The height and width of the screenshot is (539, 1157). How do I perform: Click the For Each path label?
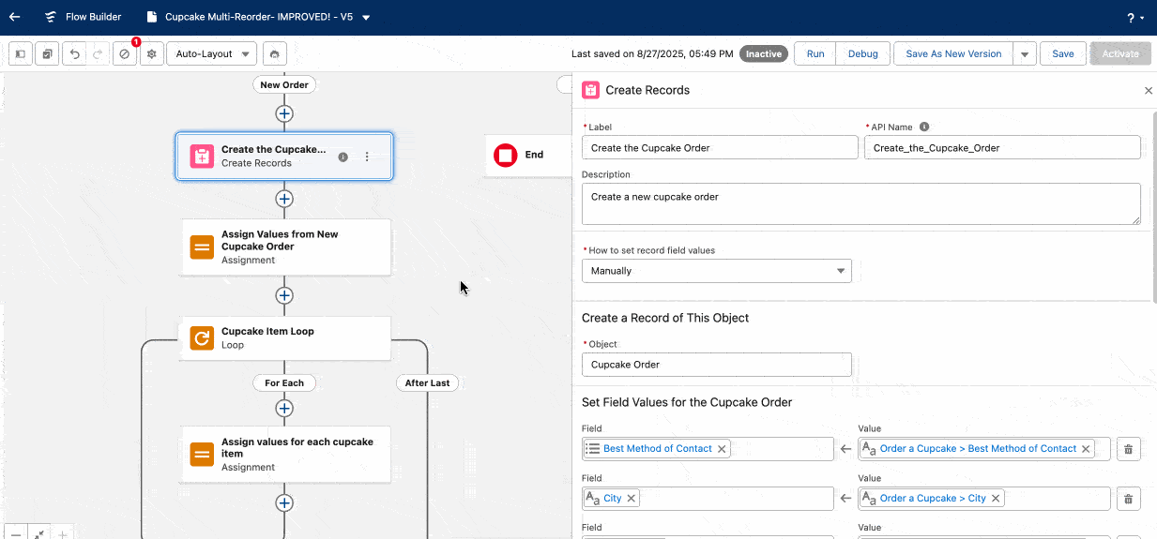pos(284,382)
